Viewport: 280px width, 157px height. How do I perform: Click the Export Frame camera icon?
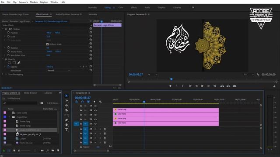click(234, 86)
